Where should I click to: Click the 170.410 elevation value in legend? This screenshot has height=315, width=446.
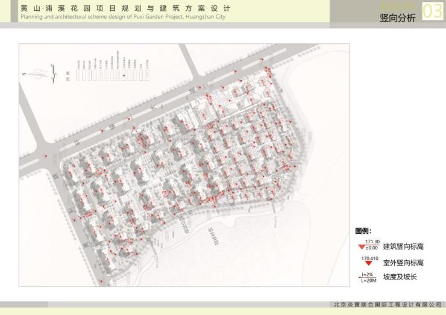[369, 258]
